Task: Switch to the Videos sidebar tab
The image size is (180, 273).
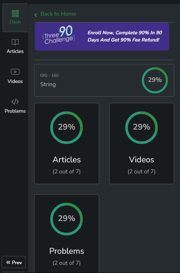Action: [x=15, y=76]
